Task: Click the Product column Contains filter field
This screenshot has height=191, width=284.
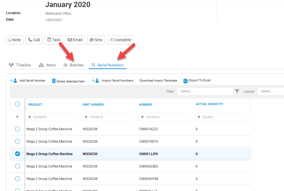Action: (52, 117)
